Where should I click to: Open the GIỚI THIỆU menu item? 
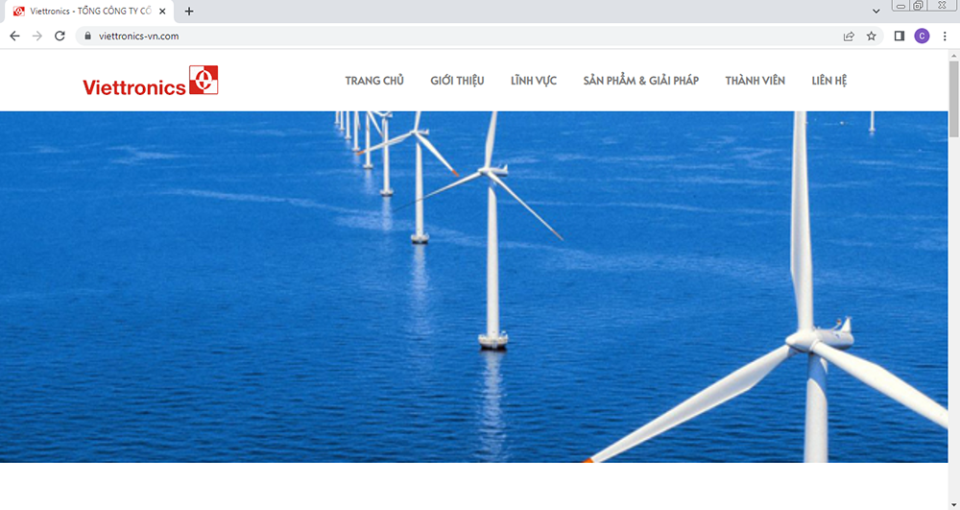point(457,81)
